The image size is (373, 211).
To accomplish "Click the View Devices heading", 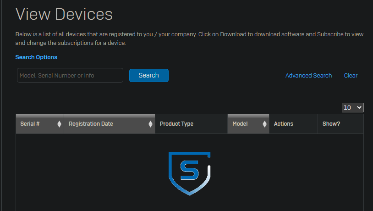I will click(64, 14).
